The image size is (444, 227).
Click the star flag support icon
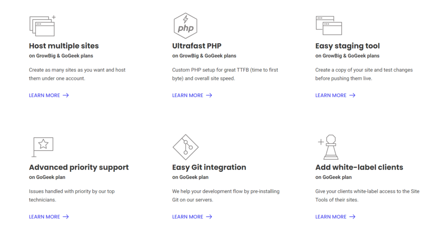(x=42, y=146)
